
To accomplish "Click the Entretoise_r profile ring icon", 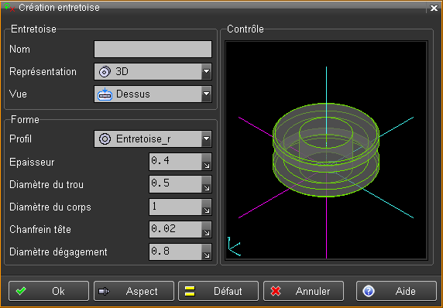I will point(105,139).
